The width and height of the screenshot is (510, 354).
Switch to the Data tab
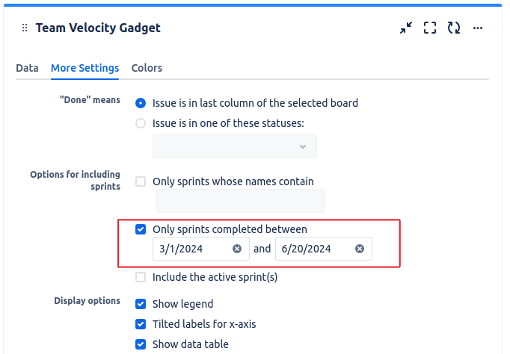coord(27,68)
